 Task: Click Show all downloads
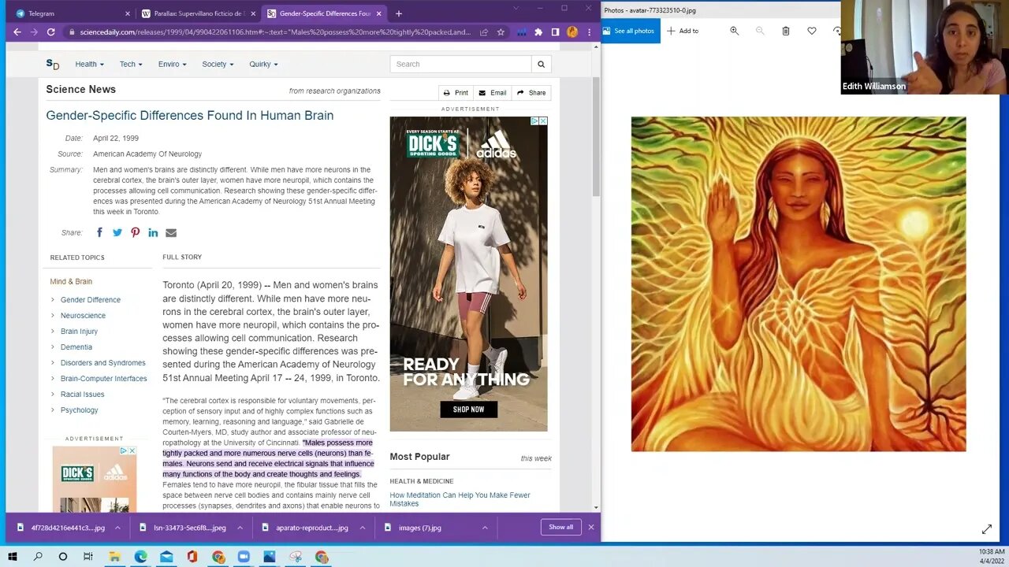pyautogui.click(x=561, y=527)
